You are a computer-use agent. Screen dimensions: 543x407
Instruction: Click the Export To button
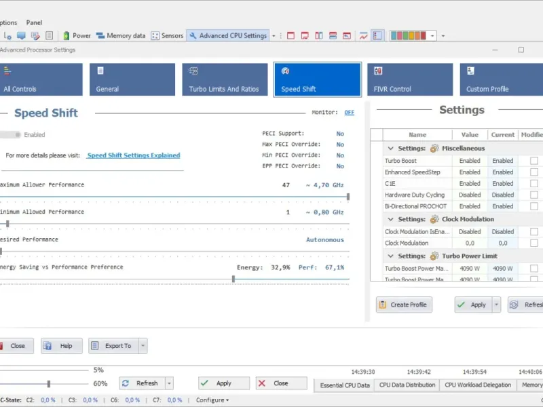click(x=113, y=346)
